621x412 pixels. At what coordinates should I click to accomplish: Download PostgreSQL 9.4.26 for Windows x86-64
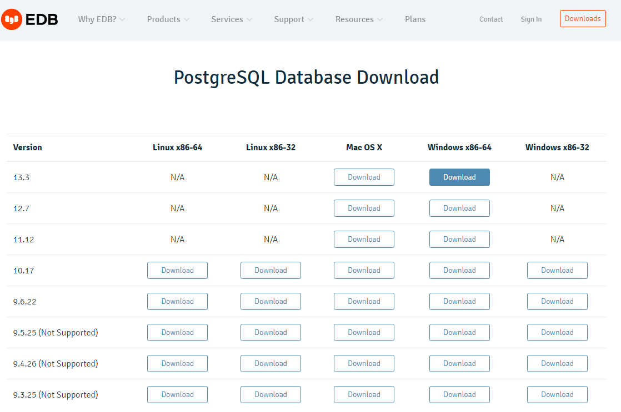tap(459, 363)
